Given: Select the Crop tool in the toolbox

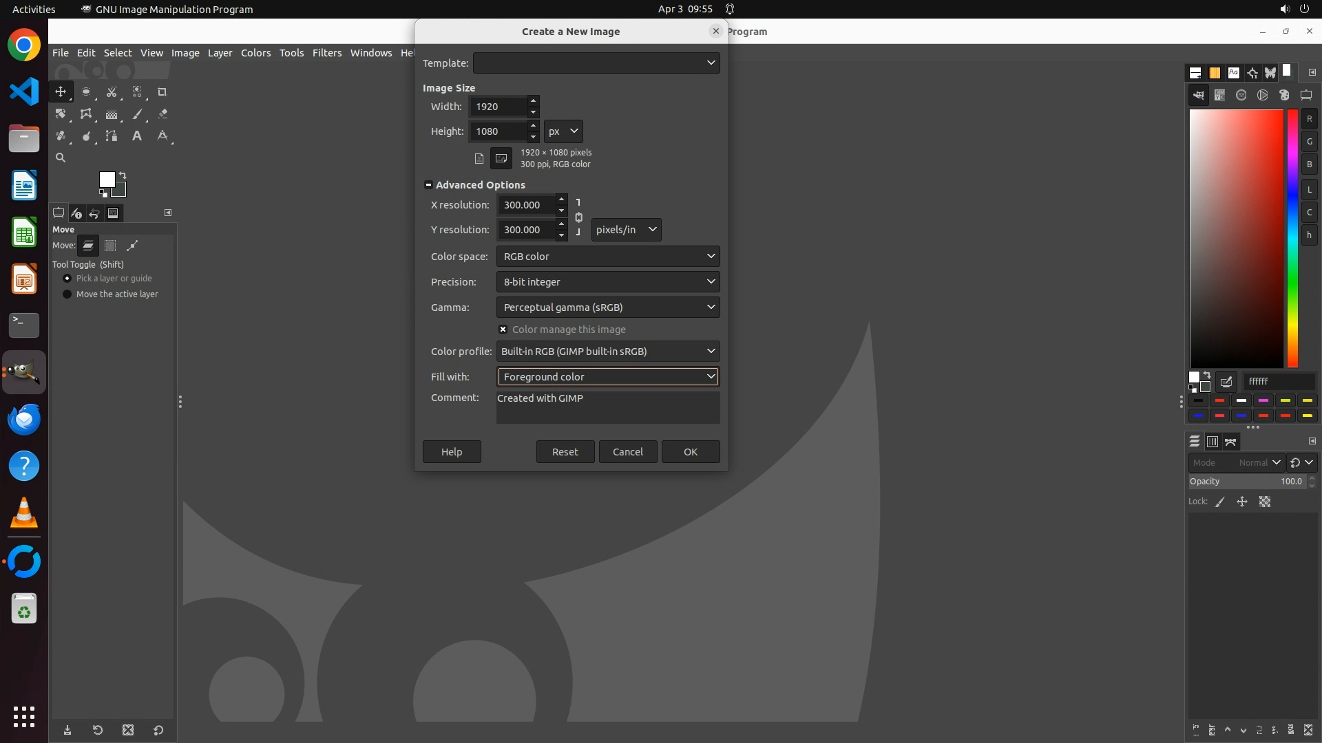Looking at the screenshot, I should [x=162, y=92].
